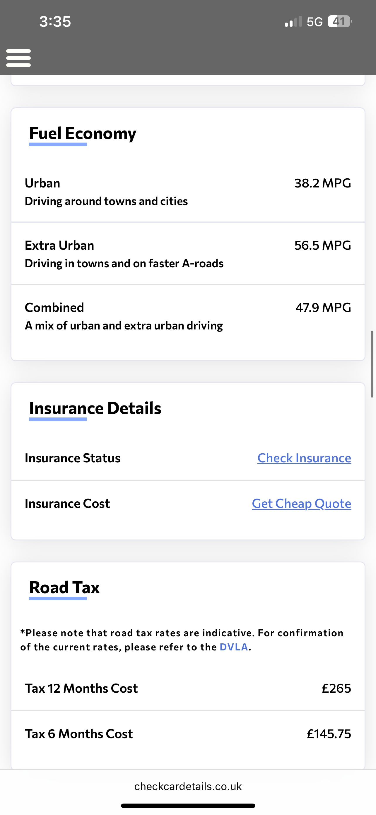
Task: Tap the 38.2 MPG urban value
Action: click(322, 183)
